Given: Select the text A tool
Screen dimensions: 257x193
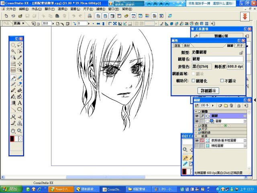Looking at the screenshot, I should click(20, 103).
